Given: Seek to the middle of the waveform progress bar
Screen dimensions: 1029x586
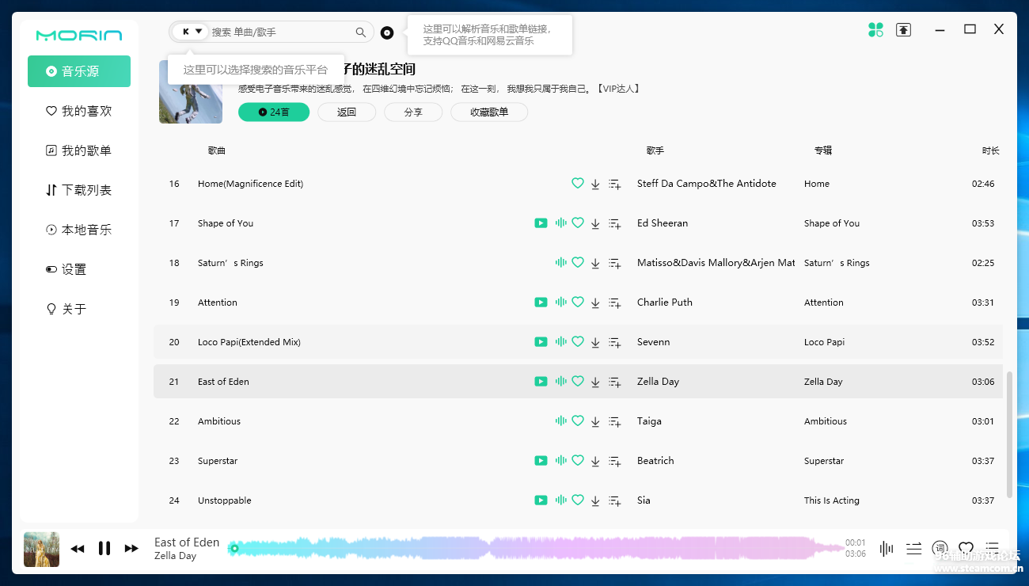Looking at the screenshot, I should point(538,548).
